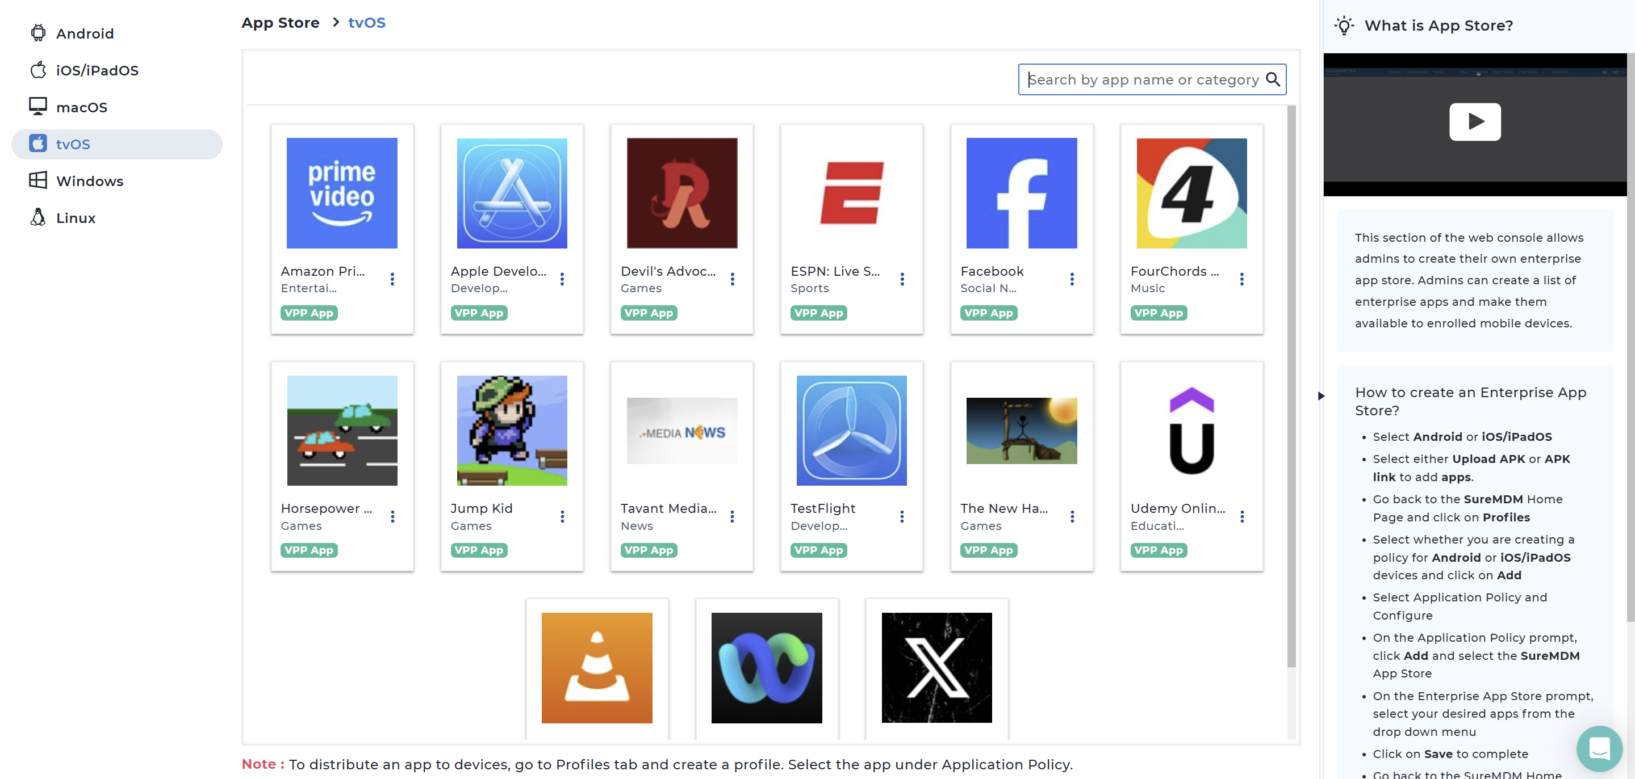Open Horsepower game icon
Image resolution: width=1635 pixels, height=779 pixels.
tap(341, 430)
